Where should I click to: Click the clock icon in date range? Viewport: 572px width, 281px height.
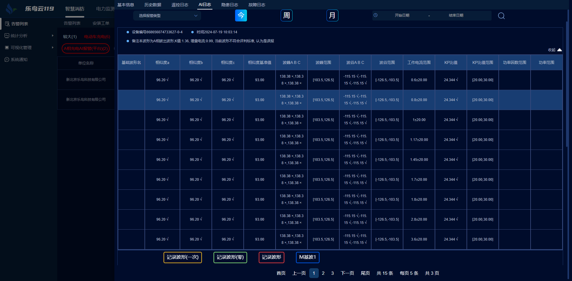click(x=376, y=15)
